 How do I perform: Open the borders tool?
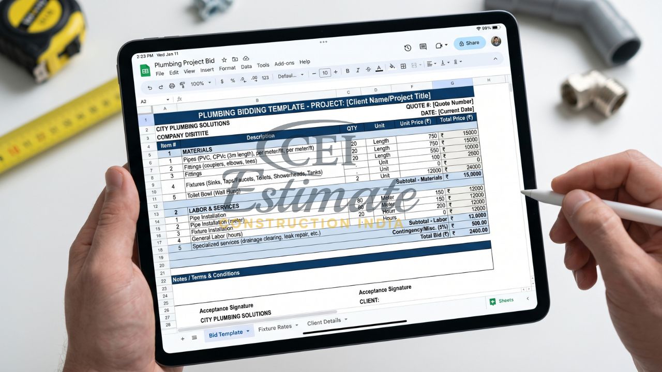pos(403,65)
